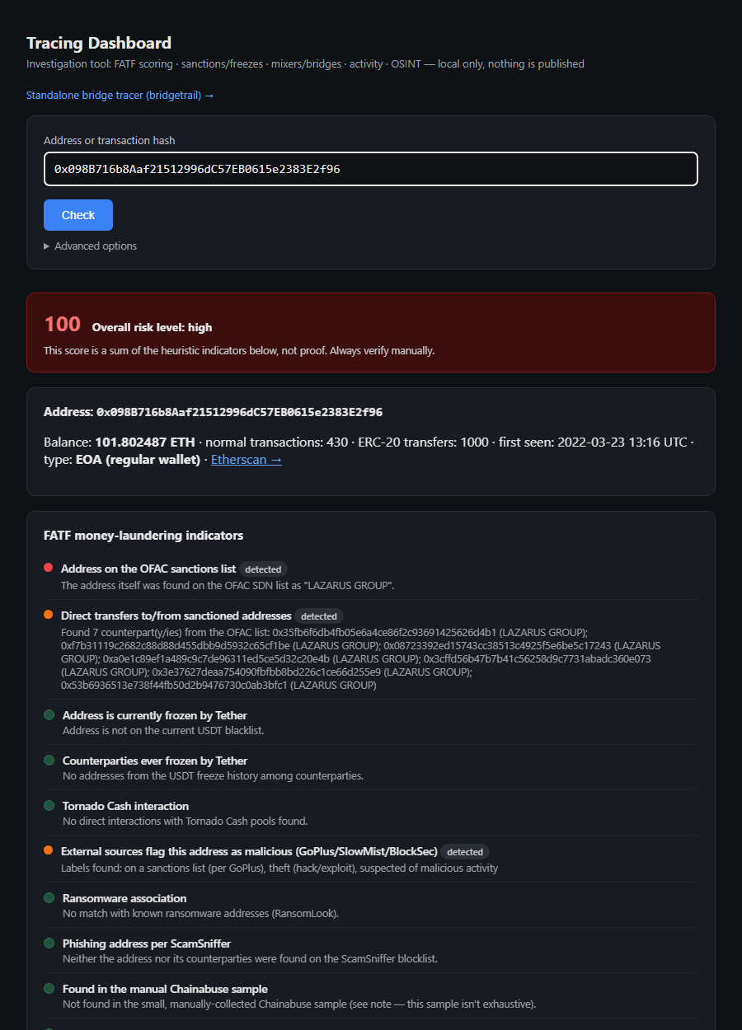This screenshot has width=742, height=1030.
Task: Open the Standalone bridge tracer link
Action: click(120, 96)
